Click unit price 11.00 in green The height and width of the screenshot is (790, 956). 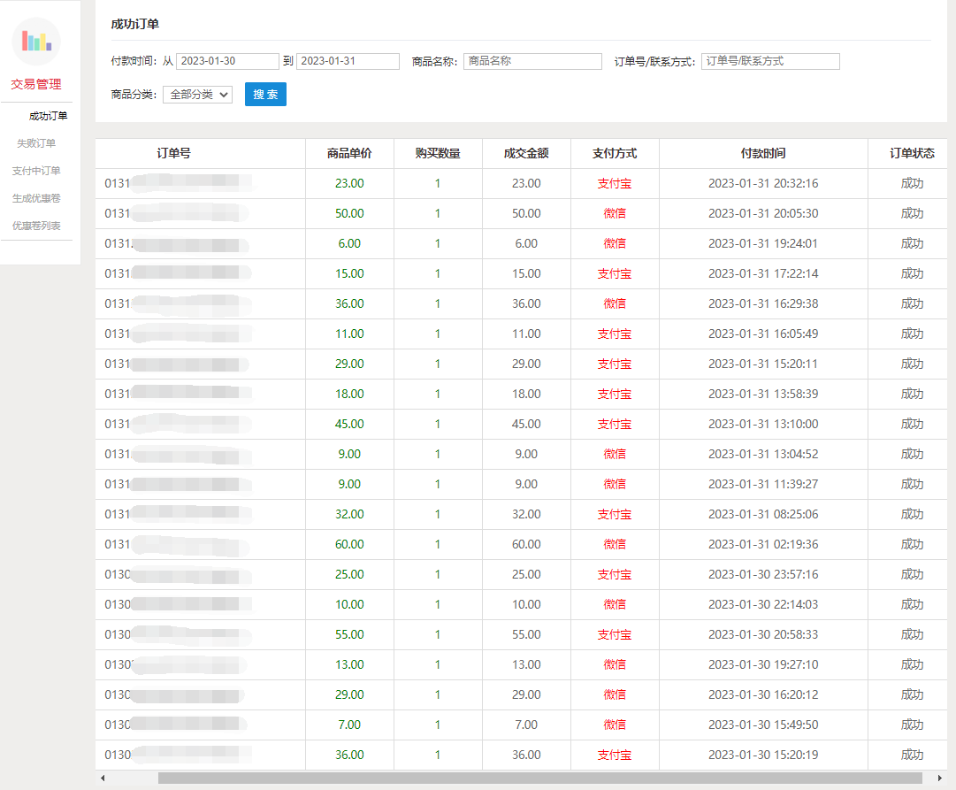pos(349,334)
